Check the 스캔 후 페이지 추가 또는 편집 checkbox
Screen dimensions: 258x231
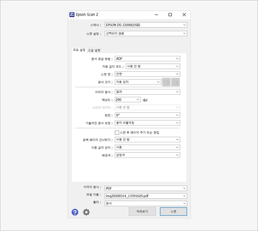pyautogui.click(x=117, y=132)
